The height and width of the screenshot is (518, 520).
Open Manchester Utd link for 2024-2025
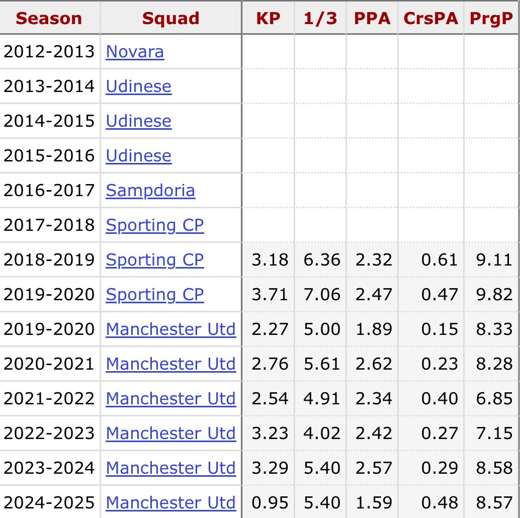point(171,502)
